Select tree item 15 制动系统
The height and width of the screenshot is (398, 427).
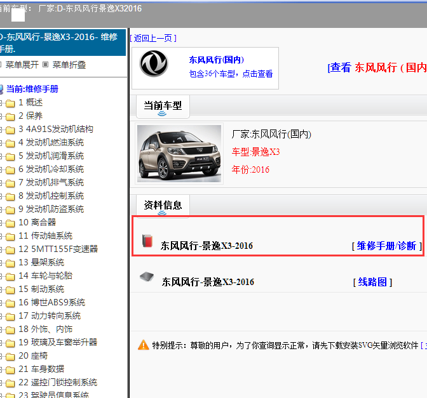[x=41, y=289]
